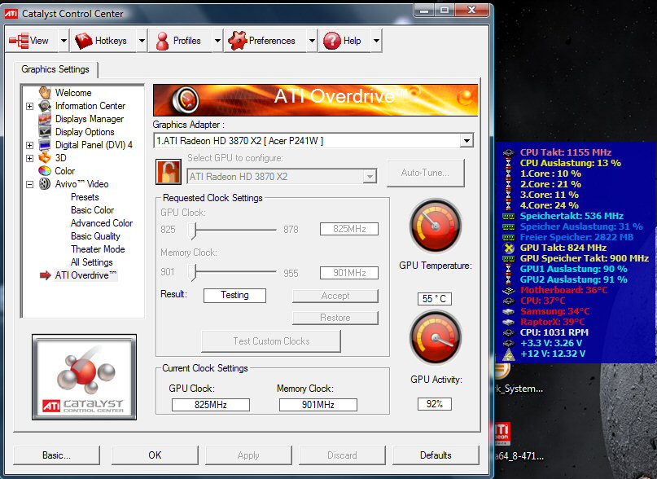Click the Profiles toolbar button
Viewport: 657px width, 479px height.
tap(180, 41)
